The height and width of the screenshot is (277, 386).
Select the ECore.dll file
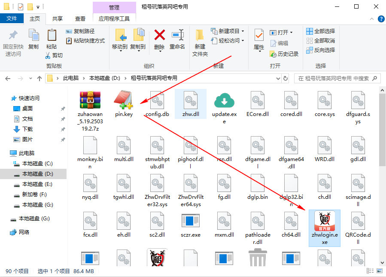click(x=258, y=104)
